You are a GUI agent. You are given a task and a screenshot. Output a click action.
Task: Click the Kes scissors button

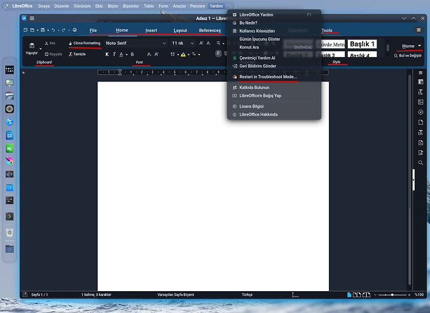tap(50, 43)
